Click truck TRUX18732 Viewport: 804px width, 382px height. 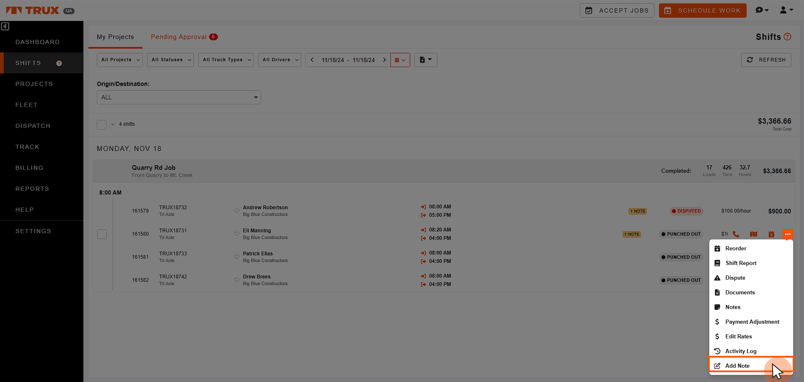point(173,208)
